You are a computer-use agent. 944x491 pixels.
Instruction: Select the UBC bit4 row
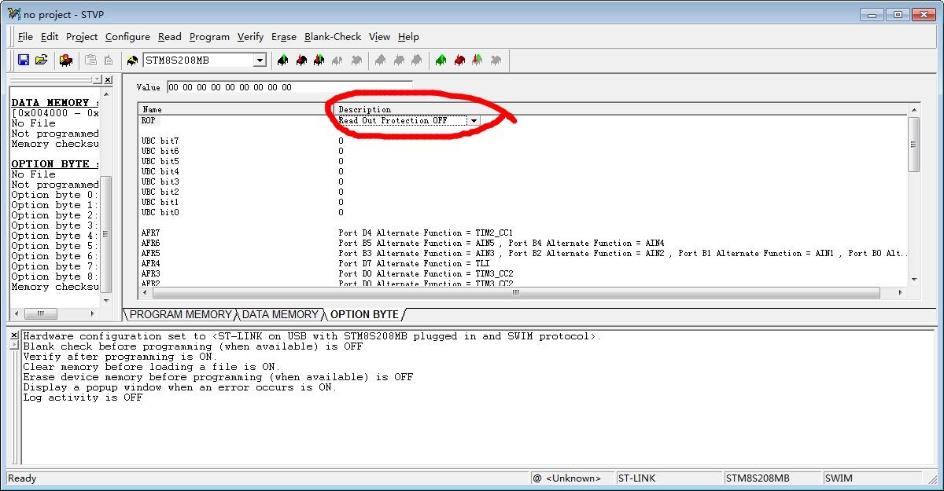[x=160, y=172]
